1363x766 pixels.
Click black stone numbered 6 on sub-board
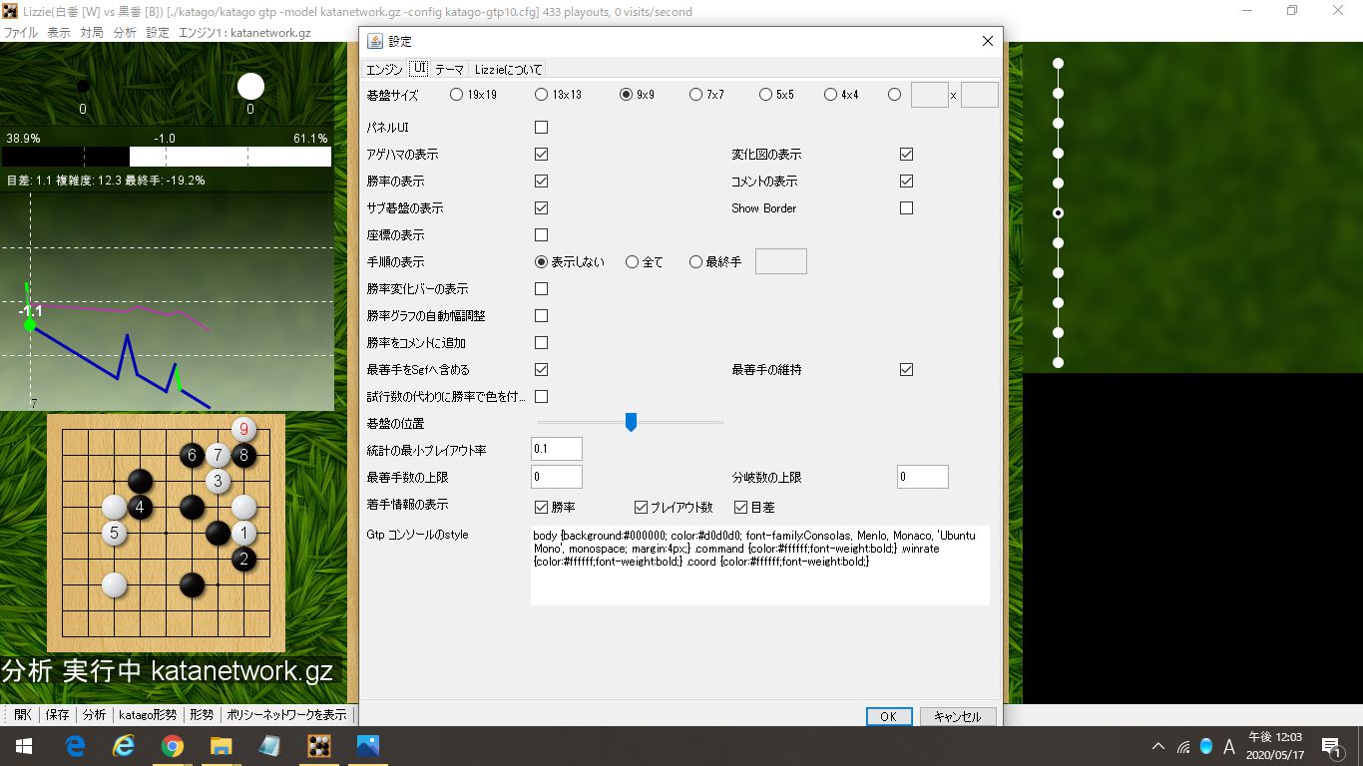click(x=192, y=456)
